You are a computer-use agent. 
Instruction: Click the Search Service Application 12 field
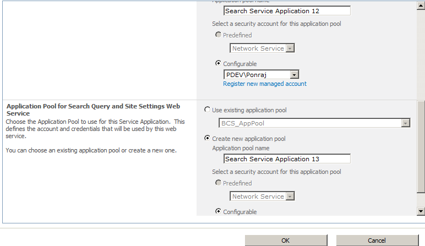click(287, 11)
